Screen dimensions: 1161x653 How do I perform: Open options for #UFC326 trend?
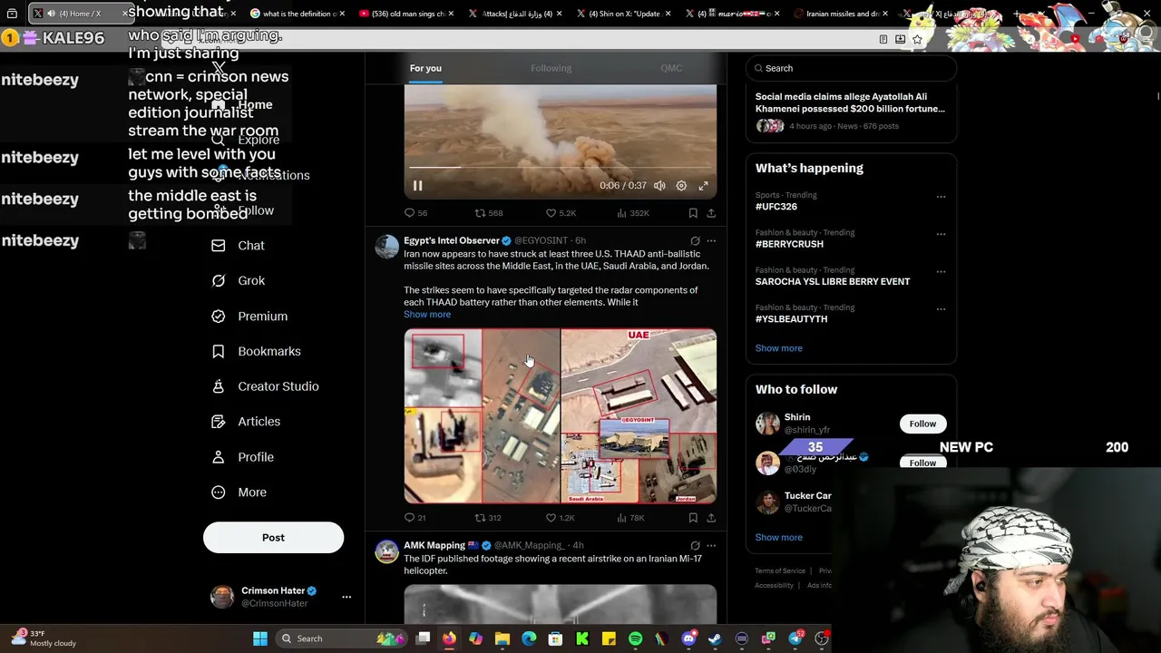tap(941, 197)
